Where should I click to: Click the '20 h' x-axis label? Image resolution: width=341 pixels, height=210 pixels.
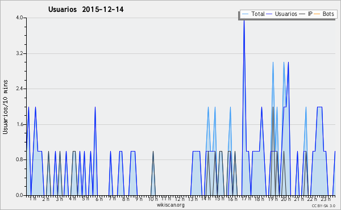286,199
